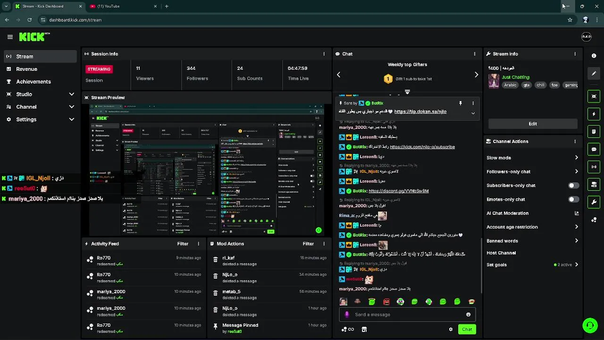Screen dimensions: 604x340
Task: Click the browser address bar
Action: 302,20
